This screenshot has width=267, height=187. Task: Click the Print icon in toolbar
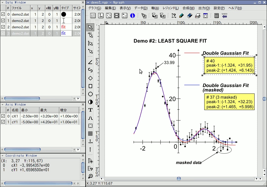click(198, 16)
